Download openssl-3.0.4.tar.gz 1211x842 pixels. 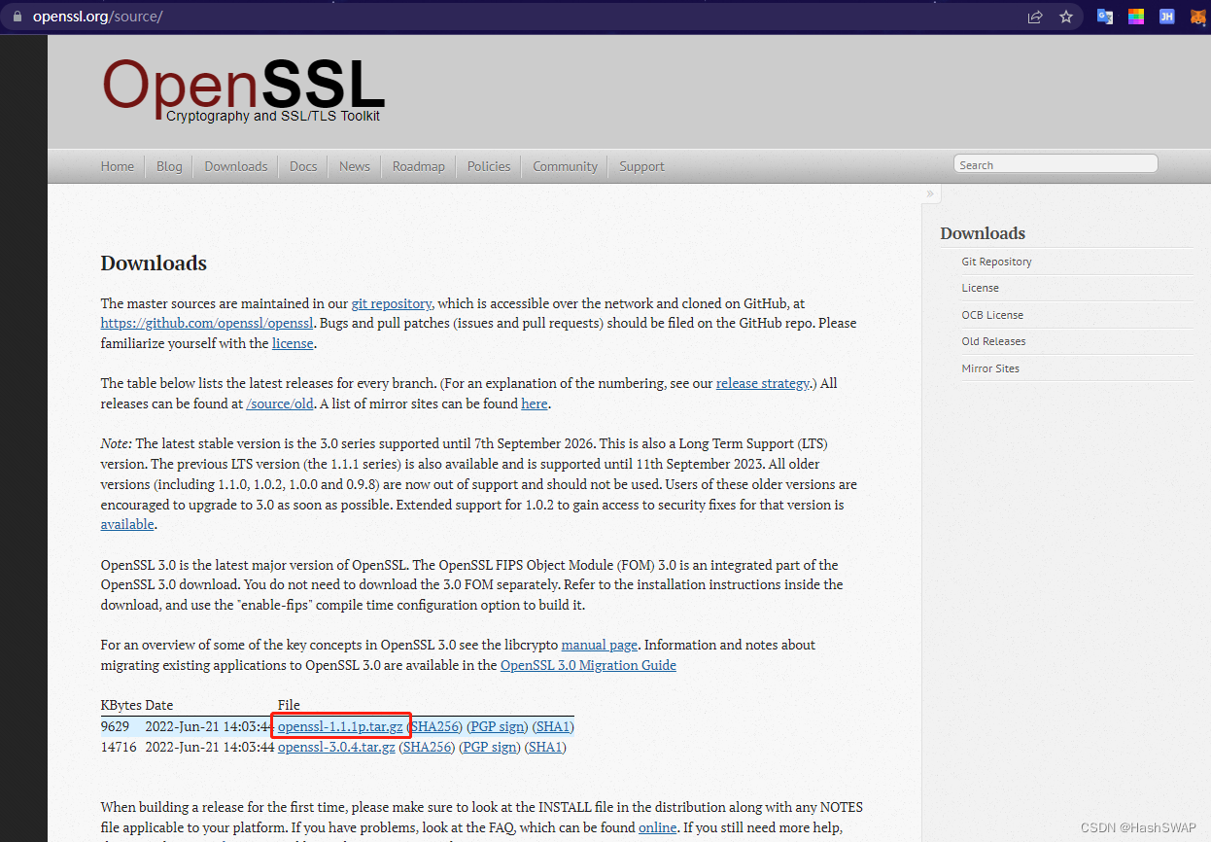(336, 748)
